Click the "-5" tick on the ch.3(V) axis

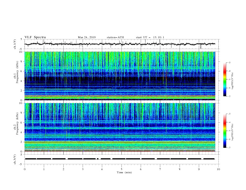[x=21, y=164]
